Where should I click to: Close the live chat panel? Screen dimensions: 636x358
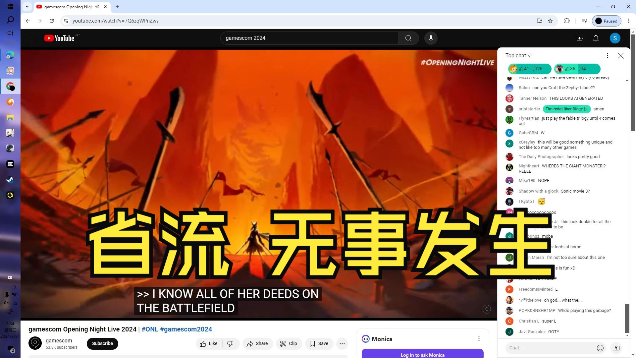[620, 56]
